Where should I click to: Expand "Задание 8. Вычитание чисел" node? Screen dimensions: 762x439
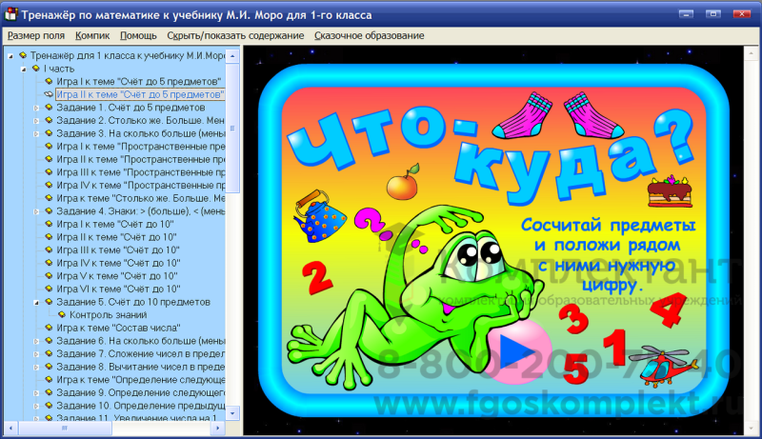click(36, 367)
